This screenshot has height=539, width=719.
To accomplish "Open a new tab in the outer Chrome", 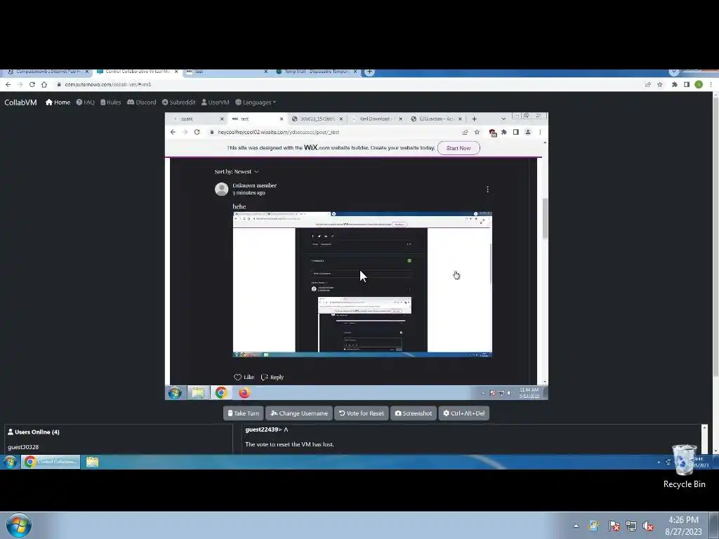I will pos(369,72).
